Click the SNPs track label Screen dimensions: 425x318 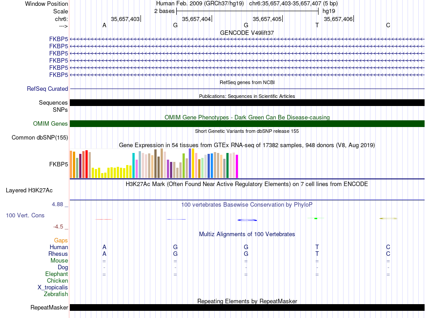tap(60, 110)
